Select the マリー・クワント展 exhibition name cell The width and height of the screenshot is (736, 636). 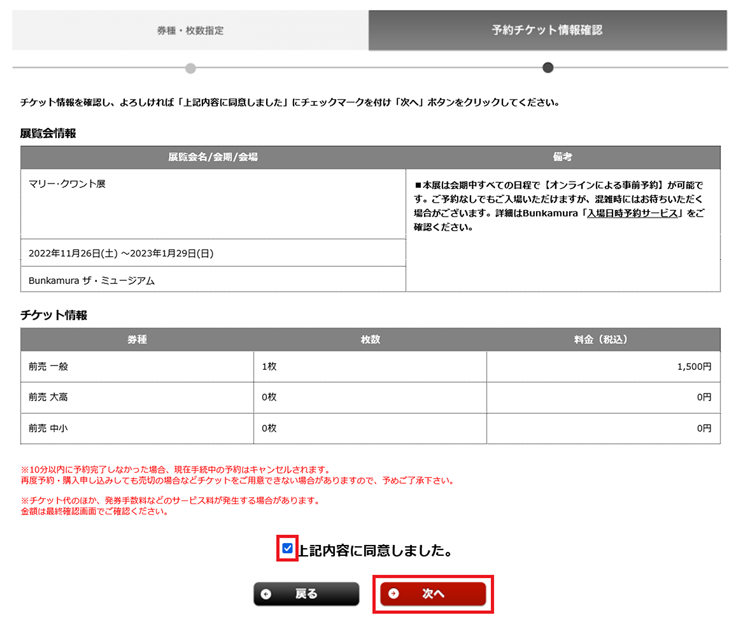click(67, 184)
